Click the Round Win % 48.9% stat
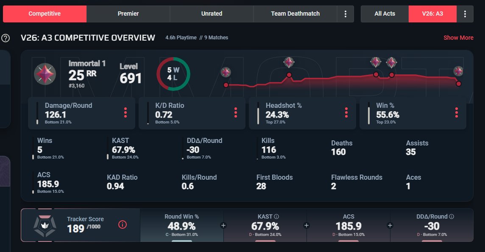This screenshot has height=252, width=485. tap(181, 225)
